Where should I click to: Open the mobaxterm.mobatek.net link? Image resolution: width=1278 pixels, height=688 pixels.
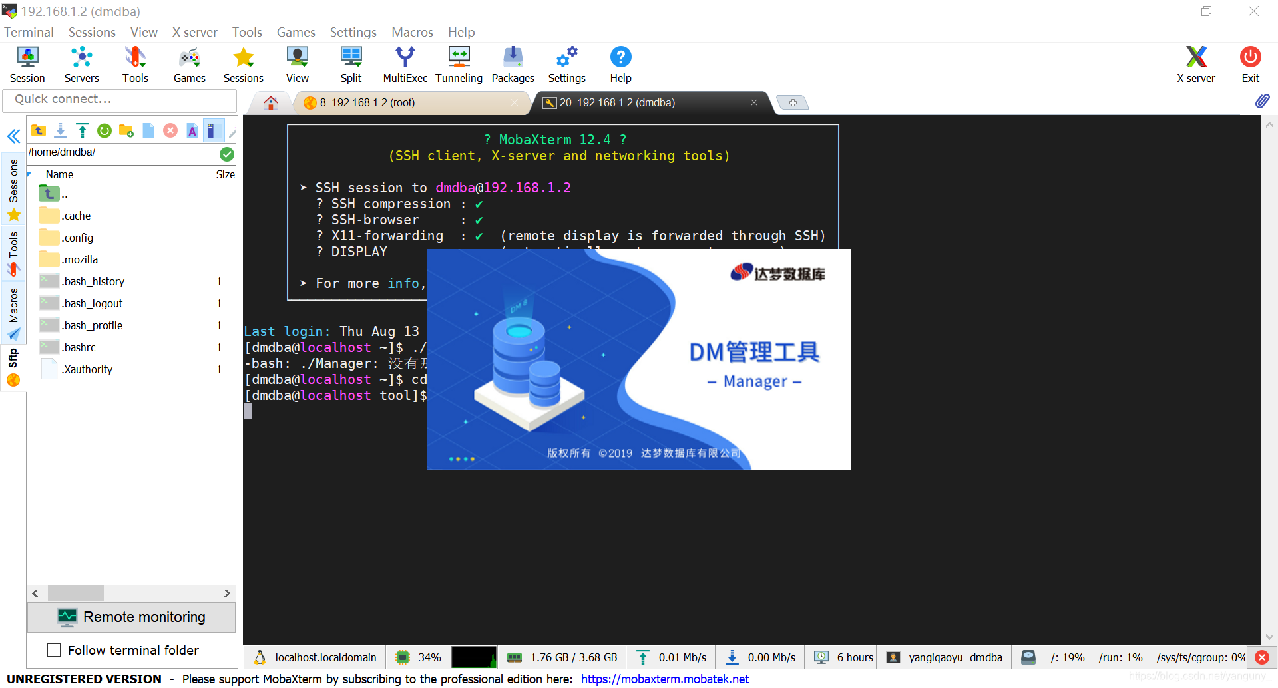(664, 679)
